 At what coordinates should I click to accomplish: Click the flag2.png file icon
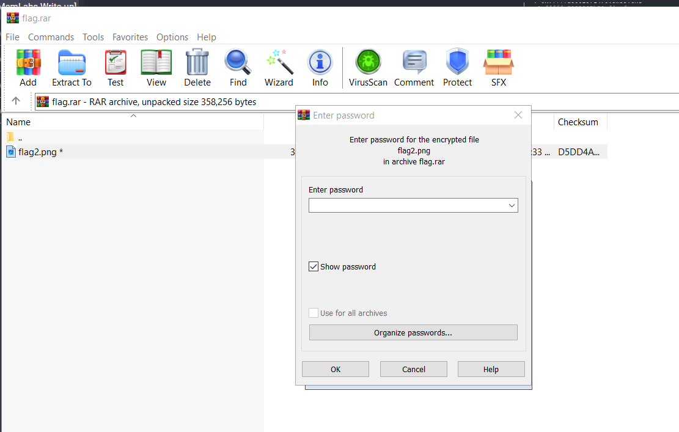coord(11,152)
